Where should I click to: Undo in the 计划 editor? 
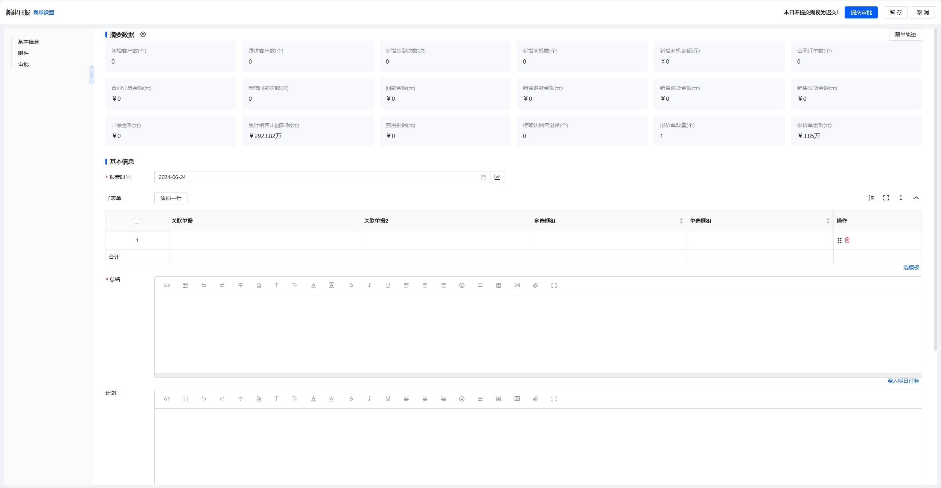coord(204,399)
